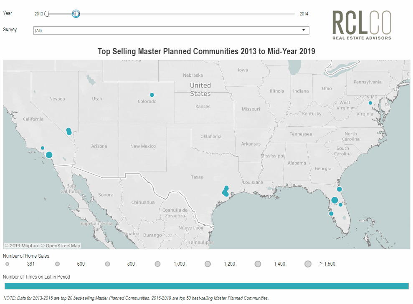Select the dot near Virginia and MD

tap(370, 103)
